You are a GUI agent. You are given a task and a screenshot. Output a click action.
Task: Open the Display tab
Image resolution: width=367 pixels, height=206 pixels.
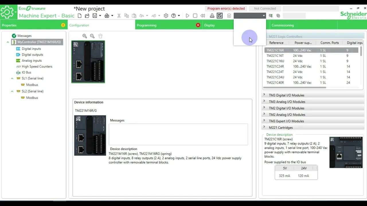coord(218,25)
